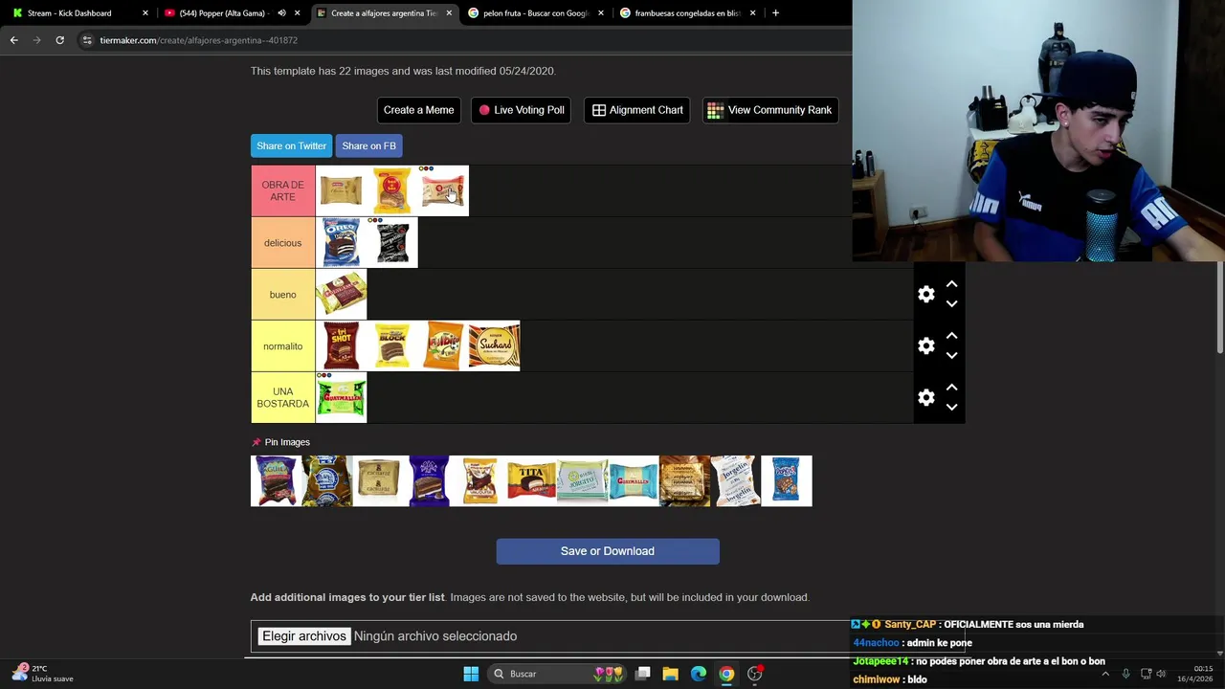Pick the blue Rasta alfajor in pool
This screenshot has height=689, width=1225.
click(787, 480)
